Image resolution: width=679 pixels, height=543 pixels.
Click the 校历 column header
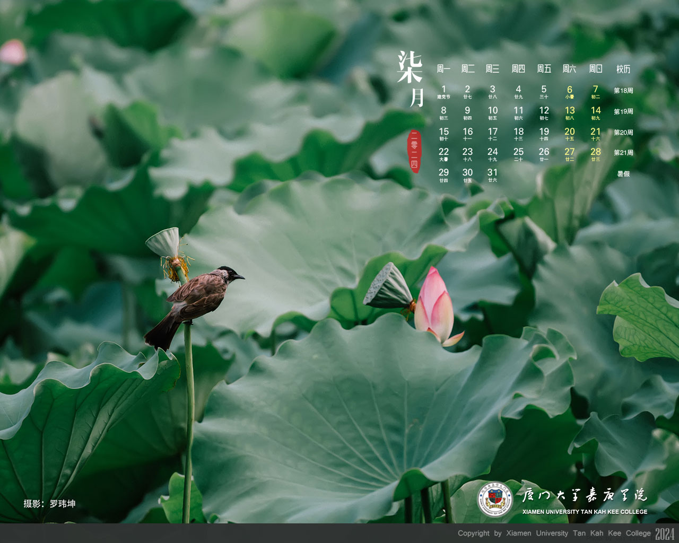pyautogui.click(x=623, y=69)
